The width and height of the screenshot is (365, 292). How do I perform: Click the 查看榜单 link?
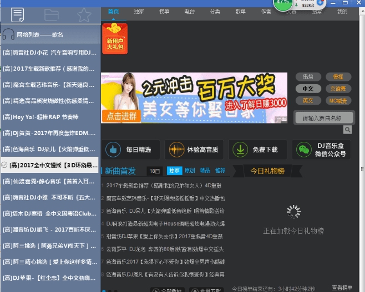342,288
